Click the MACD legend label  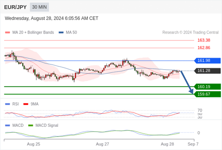point(18,126)
